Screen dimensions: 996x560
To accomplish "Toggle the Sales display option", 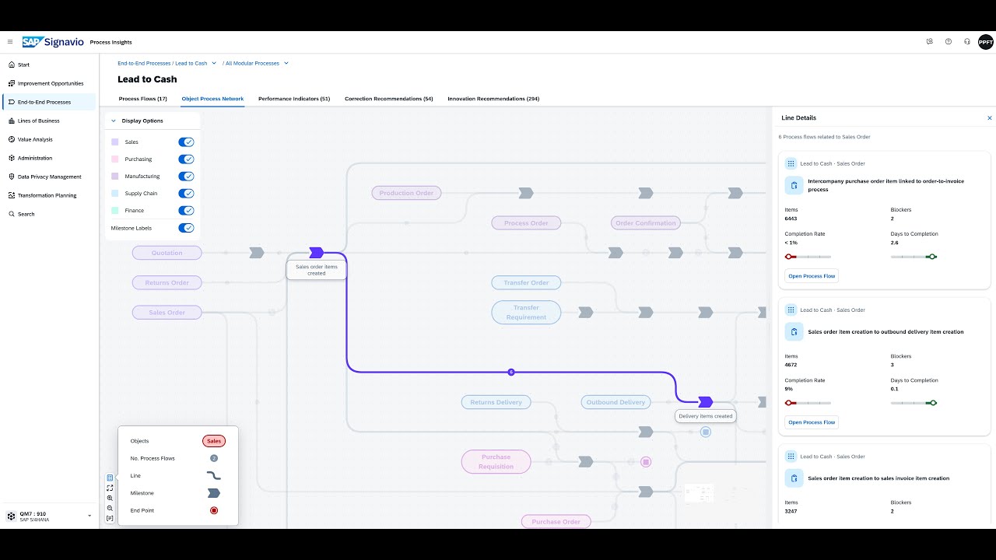I will (186, 142).
